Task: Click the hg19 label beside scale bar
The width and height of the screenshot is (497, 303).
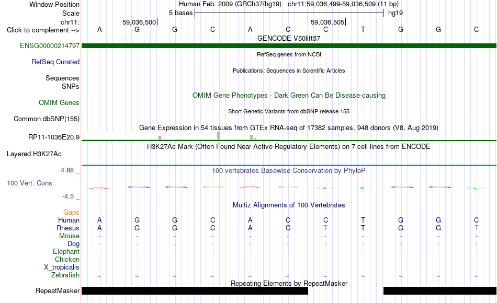Action: 396,13
